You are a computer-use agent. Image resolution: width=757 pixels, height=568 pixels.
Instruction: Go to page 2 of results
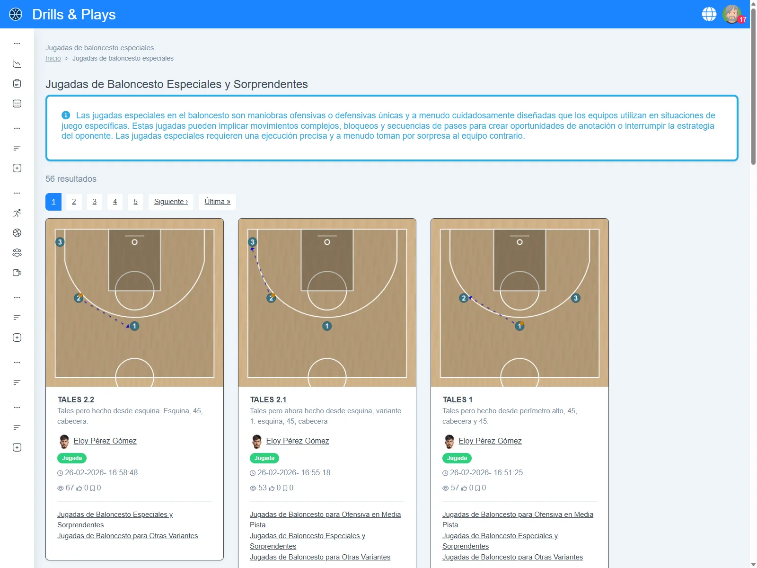[x=74, y=202]
